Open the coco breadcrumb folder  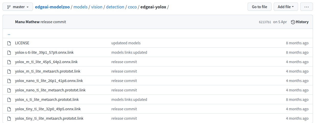(132, 7)
